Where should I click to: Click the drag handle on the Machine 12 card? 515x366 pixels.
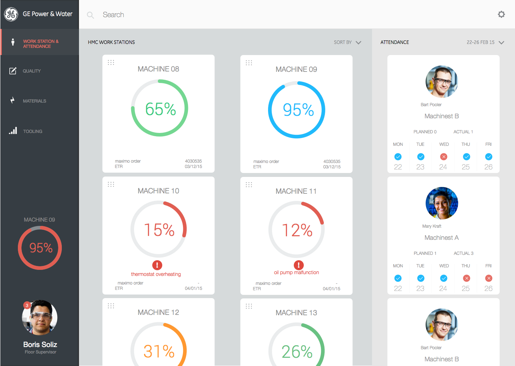click(x=111, y=306)
